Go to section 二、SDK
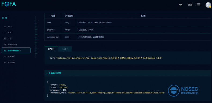Viewport: 212px width, 103px height. click(8, 32)
